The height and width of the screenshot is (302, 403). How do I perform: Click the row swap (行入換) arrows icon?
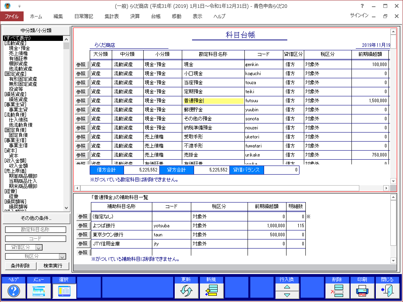click(287, 291)
